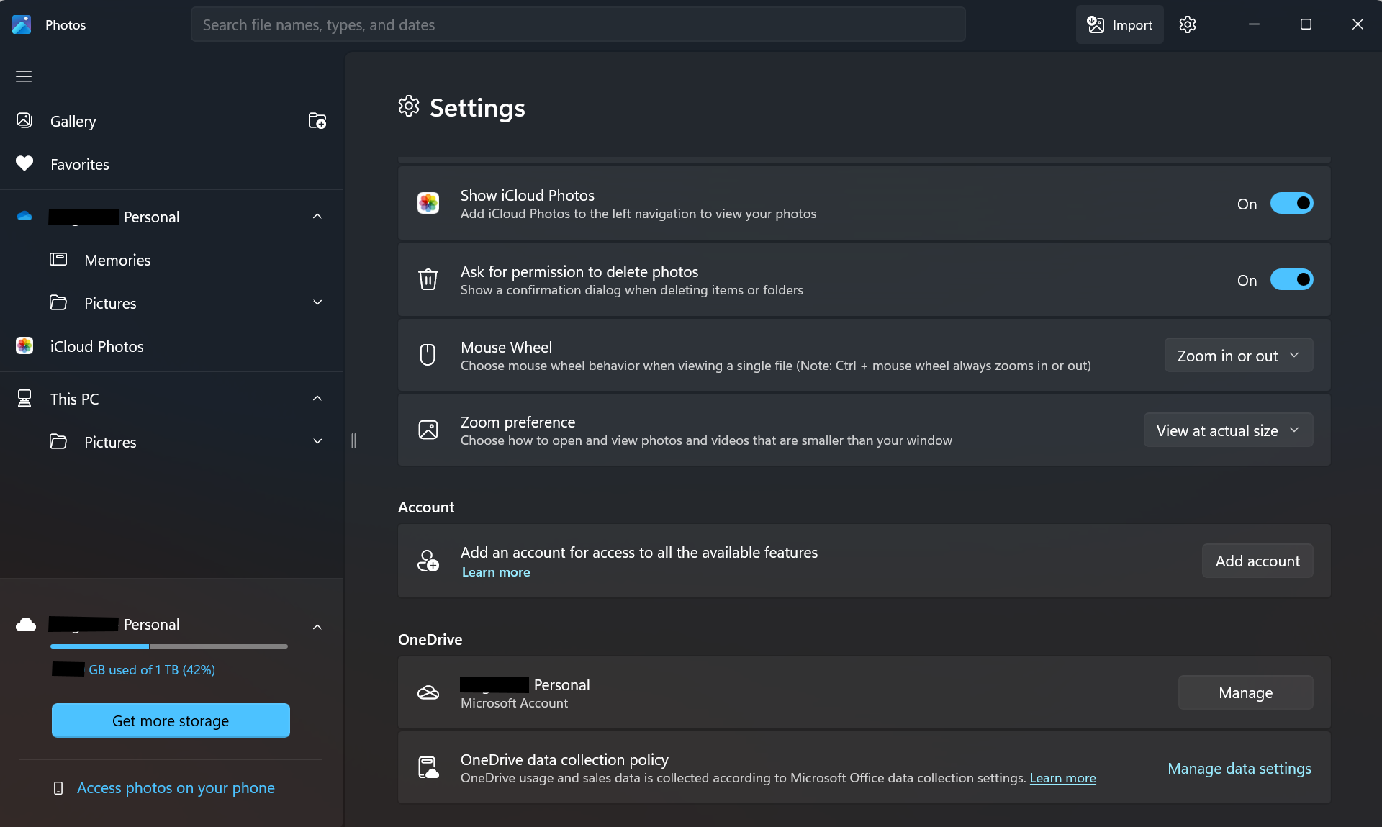Click the Memories icon in the sidebar
Viewport: 1382px width, 827px height.
click(58, 260)
